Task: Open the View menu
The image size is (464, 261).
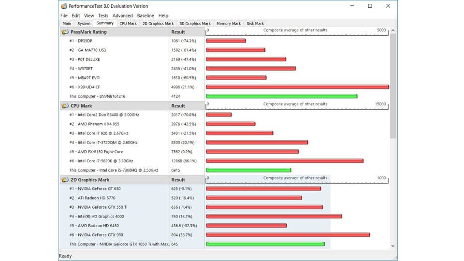Action: click(x=89, y=15)
